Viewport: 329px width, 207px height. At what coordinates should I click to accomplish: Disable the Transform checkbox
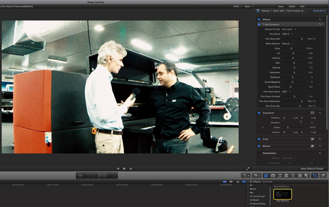point(259,113)
